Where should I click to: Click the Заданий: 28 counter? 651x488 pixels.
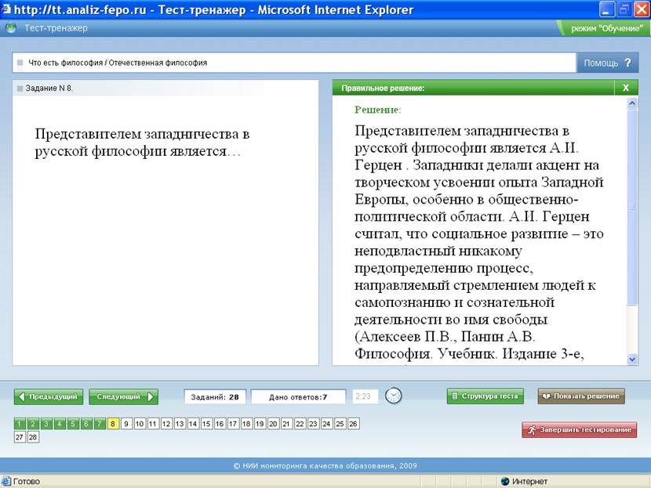215,397
